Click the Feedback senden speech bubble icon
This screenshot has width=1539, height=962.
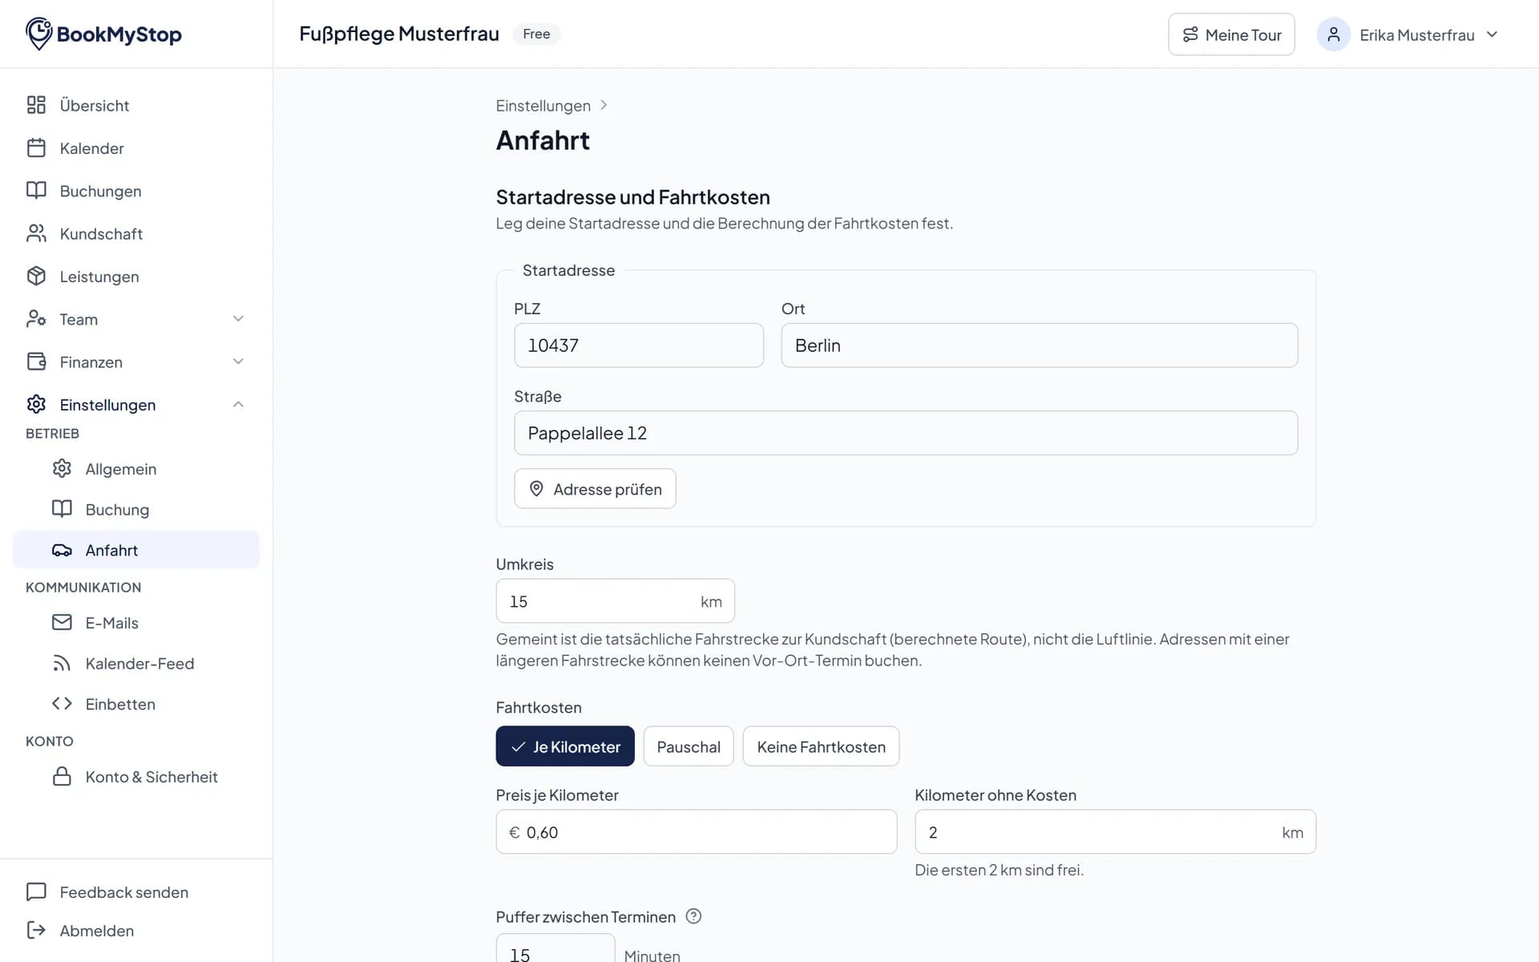(36, 891)
